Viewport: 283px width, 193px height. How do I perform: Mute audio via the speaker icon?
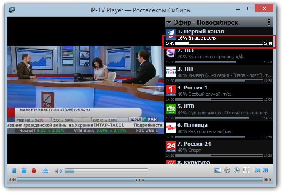[58, 171]
